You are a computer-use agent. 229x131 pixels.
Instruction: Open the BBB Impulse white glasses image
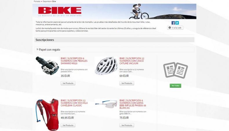tap(106, 104)
